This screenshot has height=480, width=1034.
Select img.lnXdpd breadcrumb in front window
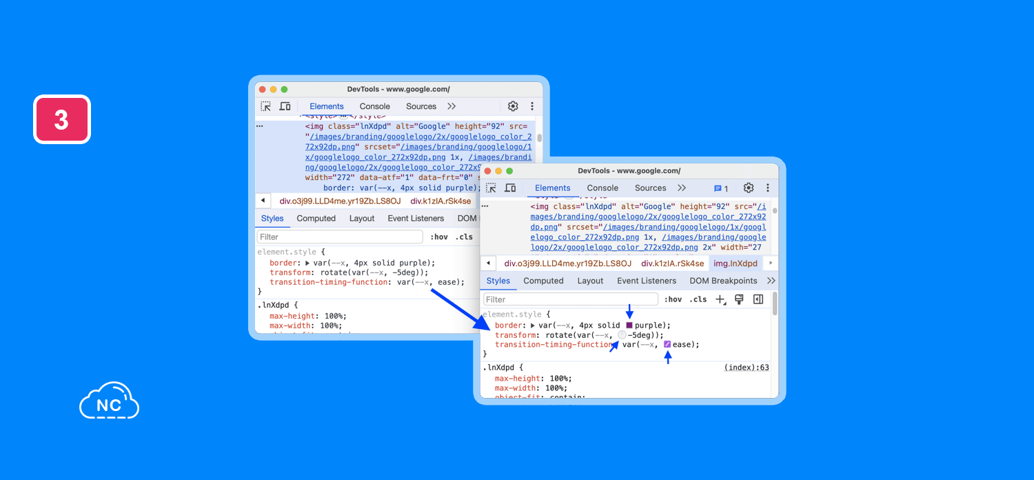click(736, 263)
